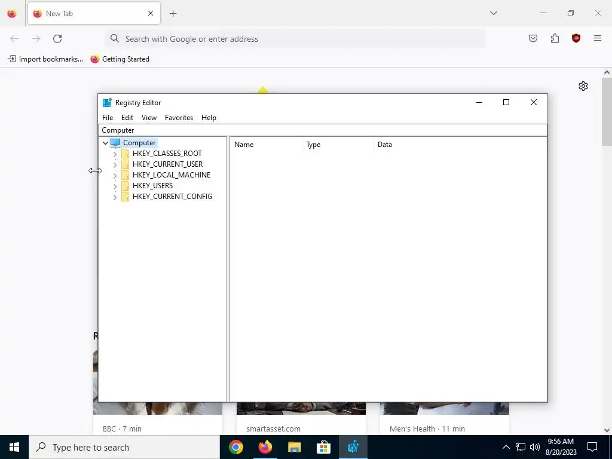Click Firefox taskbar icon

click(x=265, y=447)
